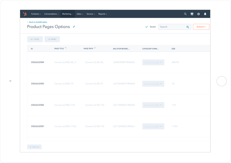The image size is (231, 163).
Task: Click the SIZE column header
Action: pos(173,49)
